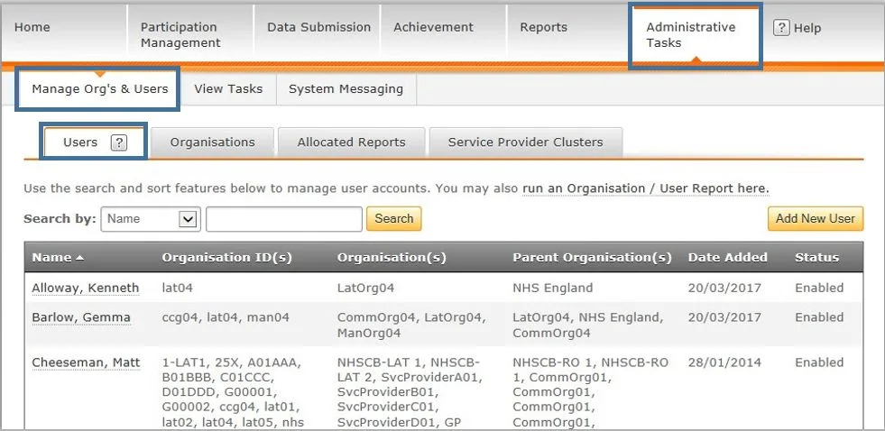Sort by Organisation(s) column header
The width and height of the screenshot is (885, 431).
click(x=392, y=258)
